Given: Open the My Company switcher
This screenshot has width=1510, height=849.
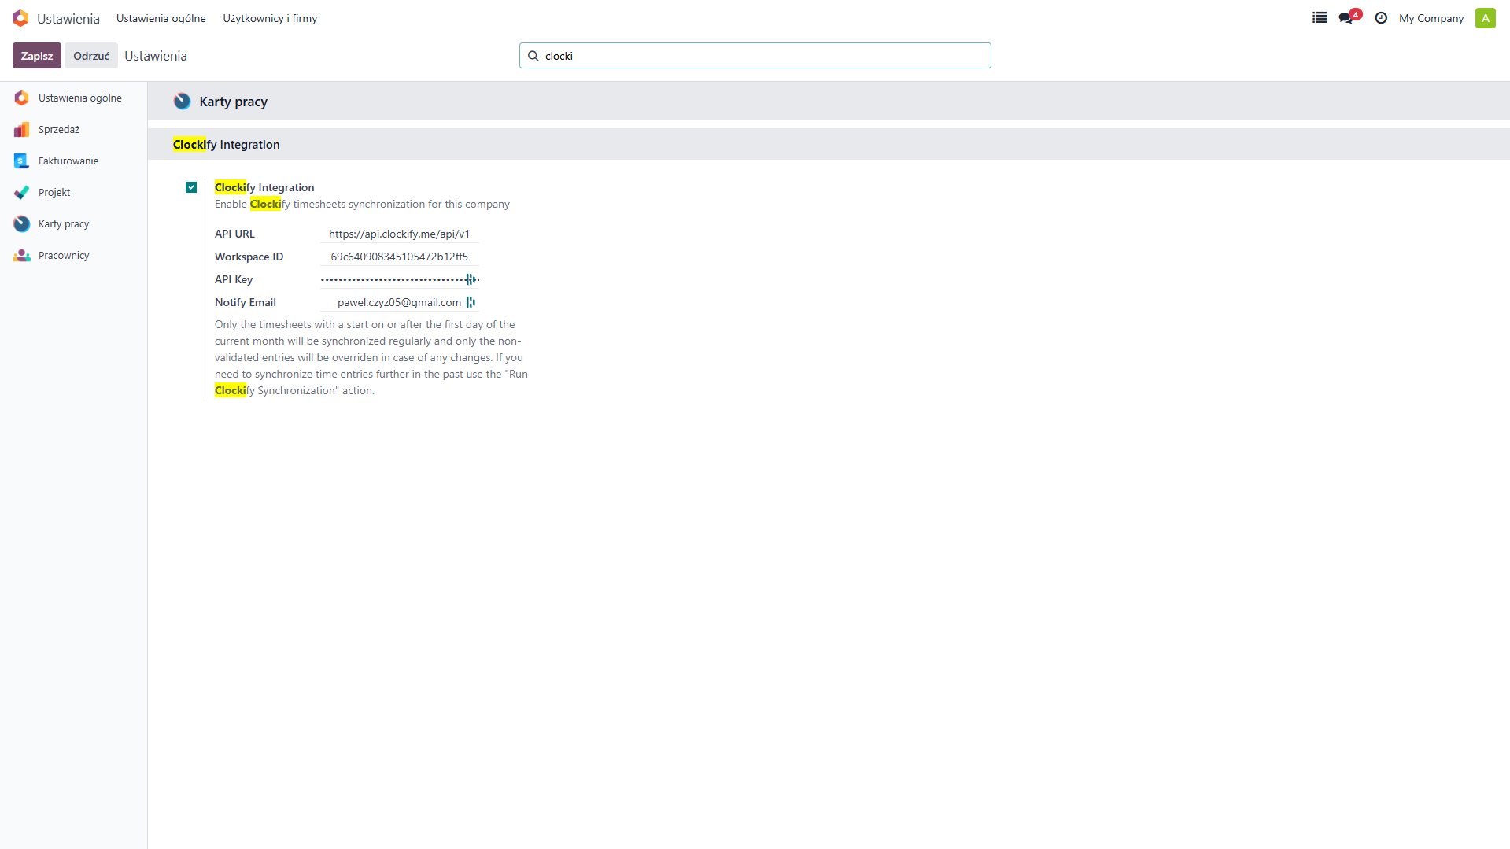Looking at the screenshot, I should coord(1431,18).
